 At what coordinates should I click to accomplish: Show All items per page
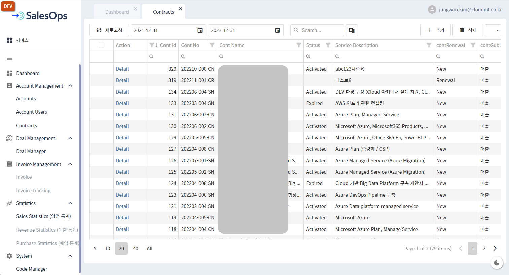[150, 249]
